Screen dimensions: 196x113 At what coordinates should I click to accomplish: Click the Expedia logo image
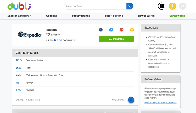30,35
